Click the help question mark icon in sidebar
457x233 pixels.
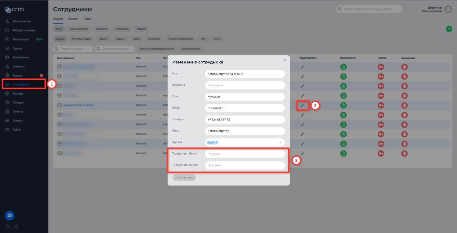coord(8,226)
